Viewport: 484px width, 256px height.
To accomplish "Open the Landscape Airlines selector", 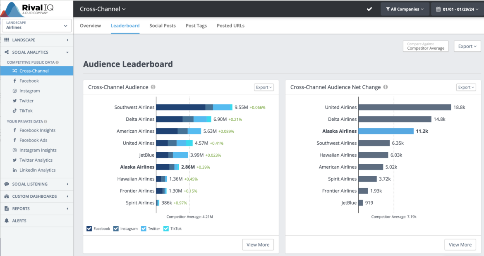I will (36, 25).
